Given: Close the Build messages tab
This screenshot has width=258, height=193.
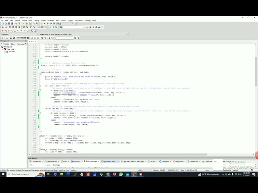Looking at the screenshot, I should point(98,162).
